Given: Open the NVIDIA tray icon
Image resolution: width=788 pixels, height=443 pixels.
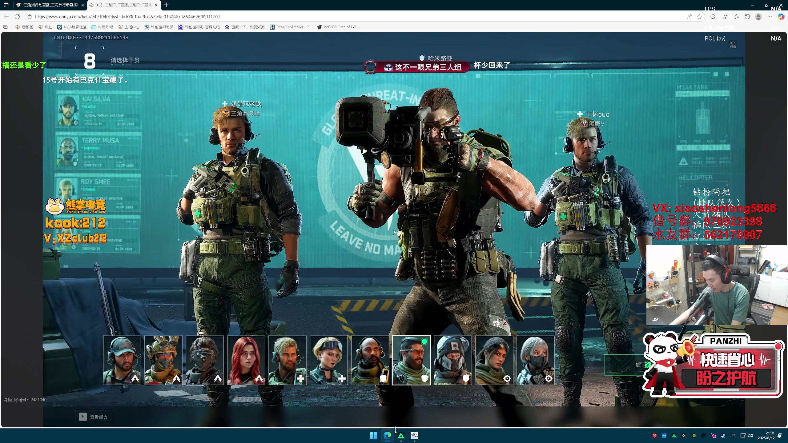Looking at the screenshot, I should (x=694, y=436).
